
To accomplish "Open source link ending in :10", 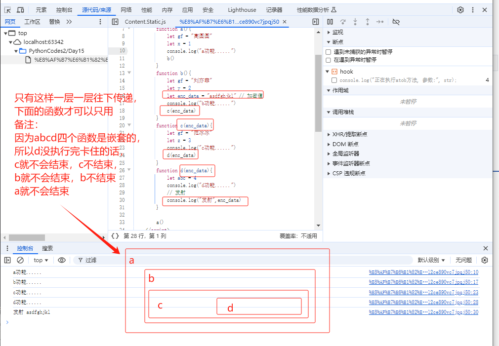I will 423,272.
